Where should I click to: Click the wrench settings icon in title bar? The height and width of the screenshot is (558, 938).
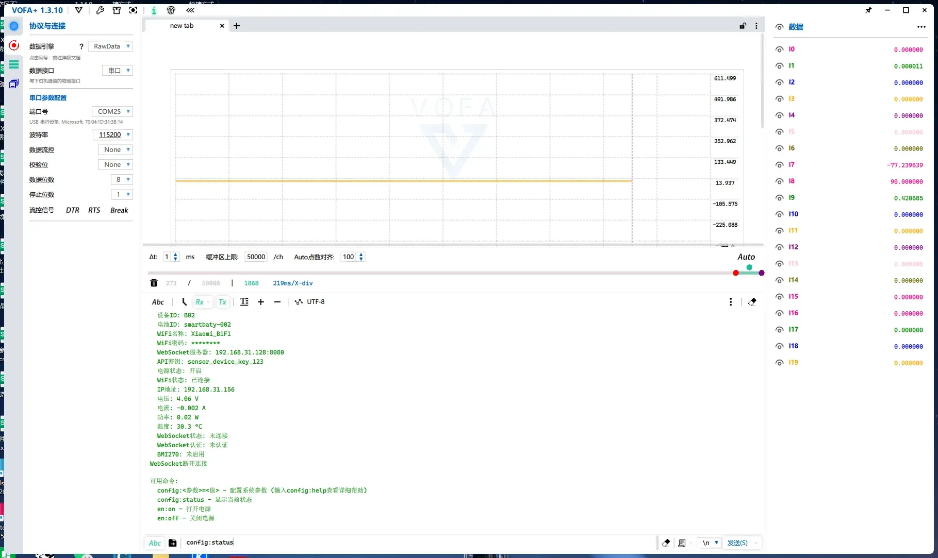(x=100, y=10)
